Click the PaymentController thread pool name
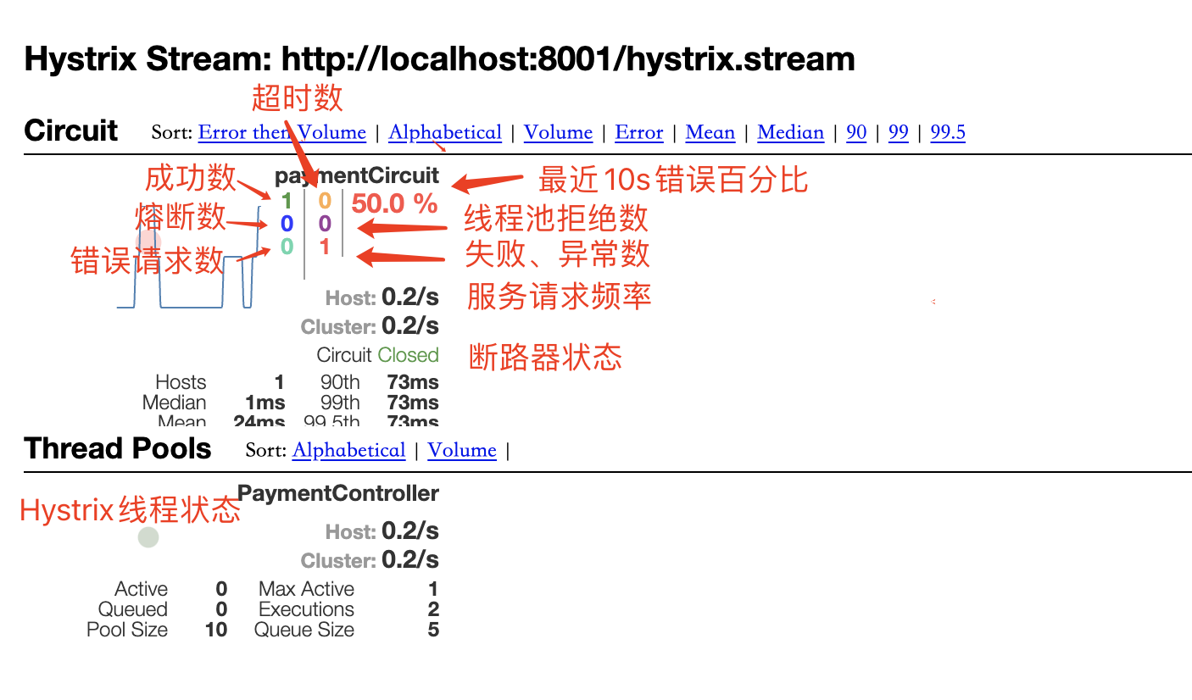This screenshot has height=700, width=1192. coord(338,493)
